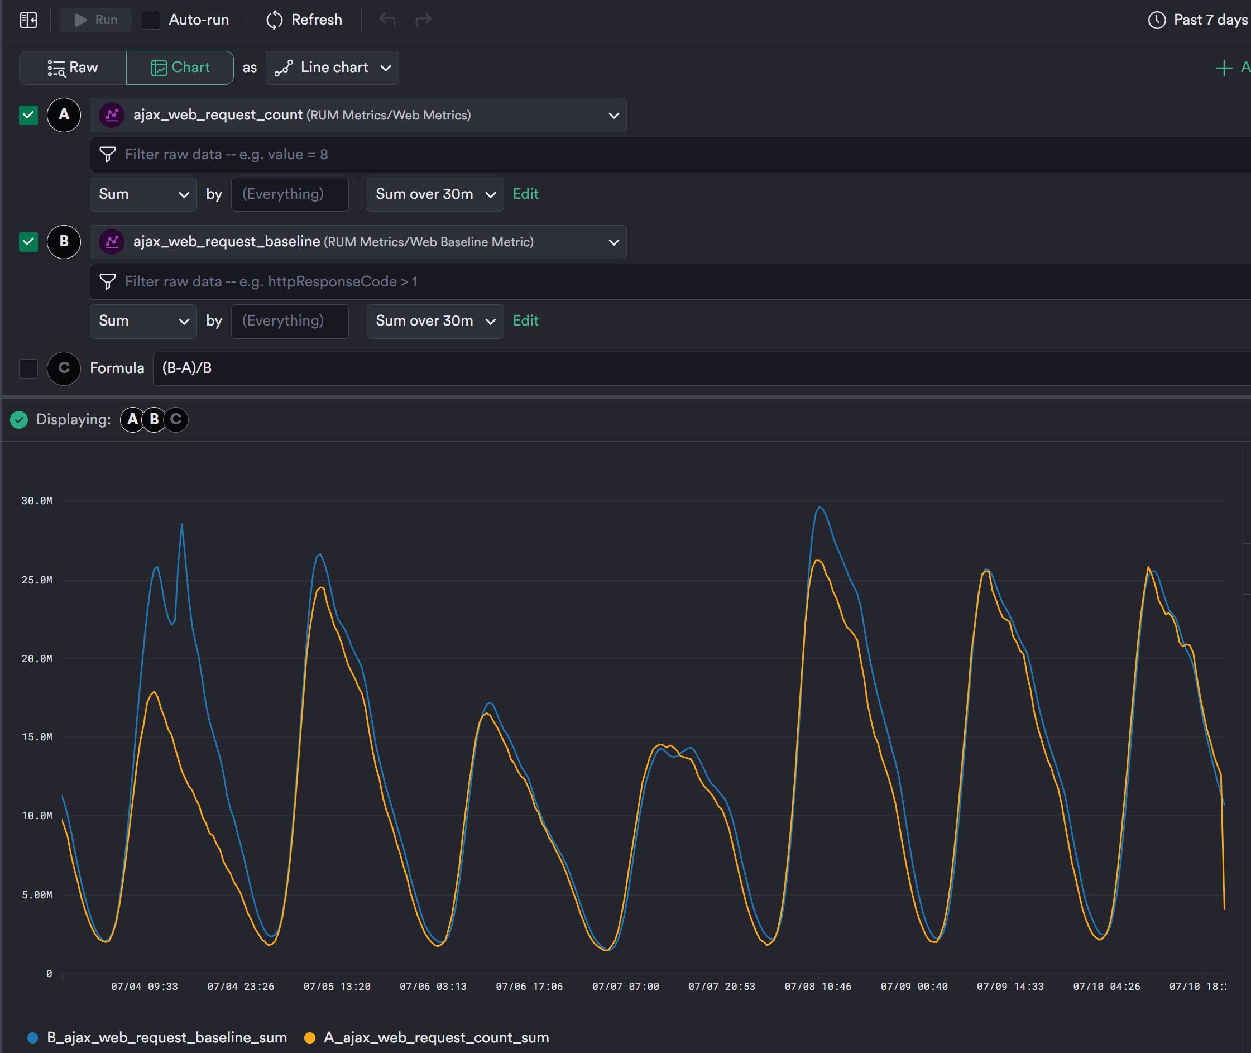
Task: Open the Line chart type dropdown
Action: 332,68
